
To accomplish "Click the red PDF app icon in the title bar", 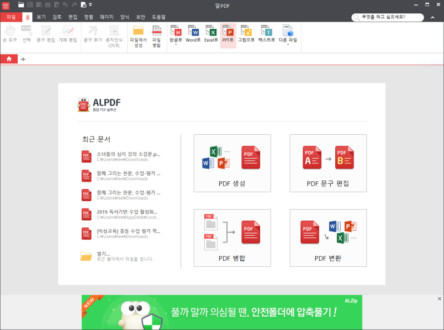I will click(6, 6).
